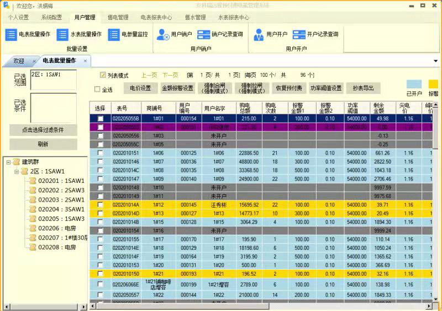Check the row checkbox for meter 0202050557
Image resolution: width=442 pixels, height=311 pixels.
(x=100, y=294)
